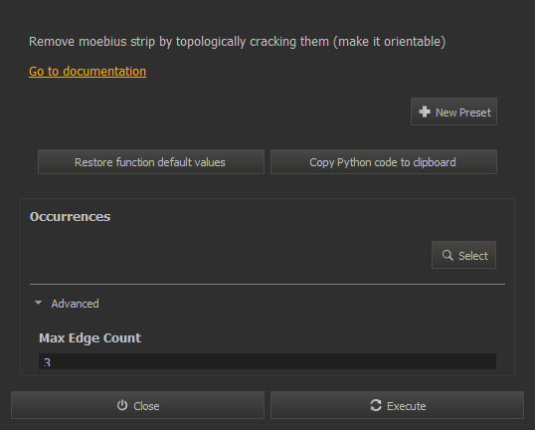Click the empty Occurrences list area
The height and width of the screenshot is (430, 535).
(229, 255)
